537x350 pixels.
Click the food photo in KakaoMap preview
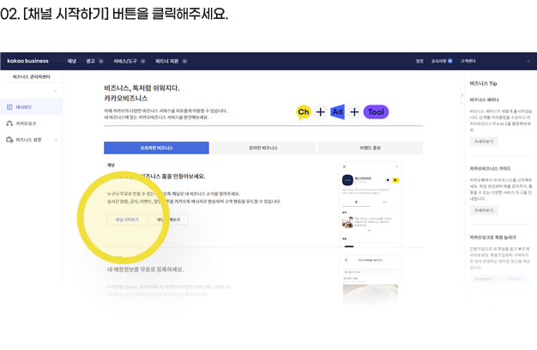[x=371, y=294]
